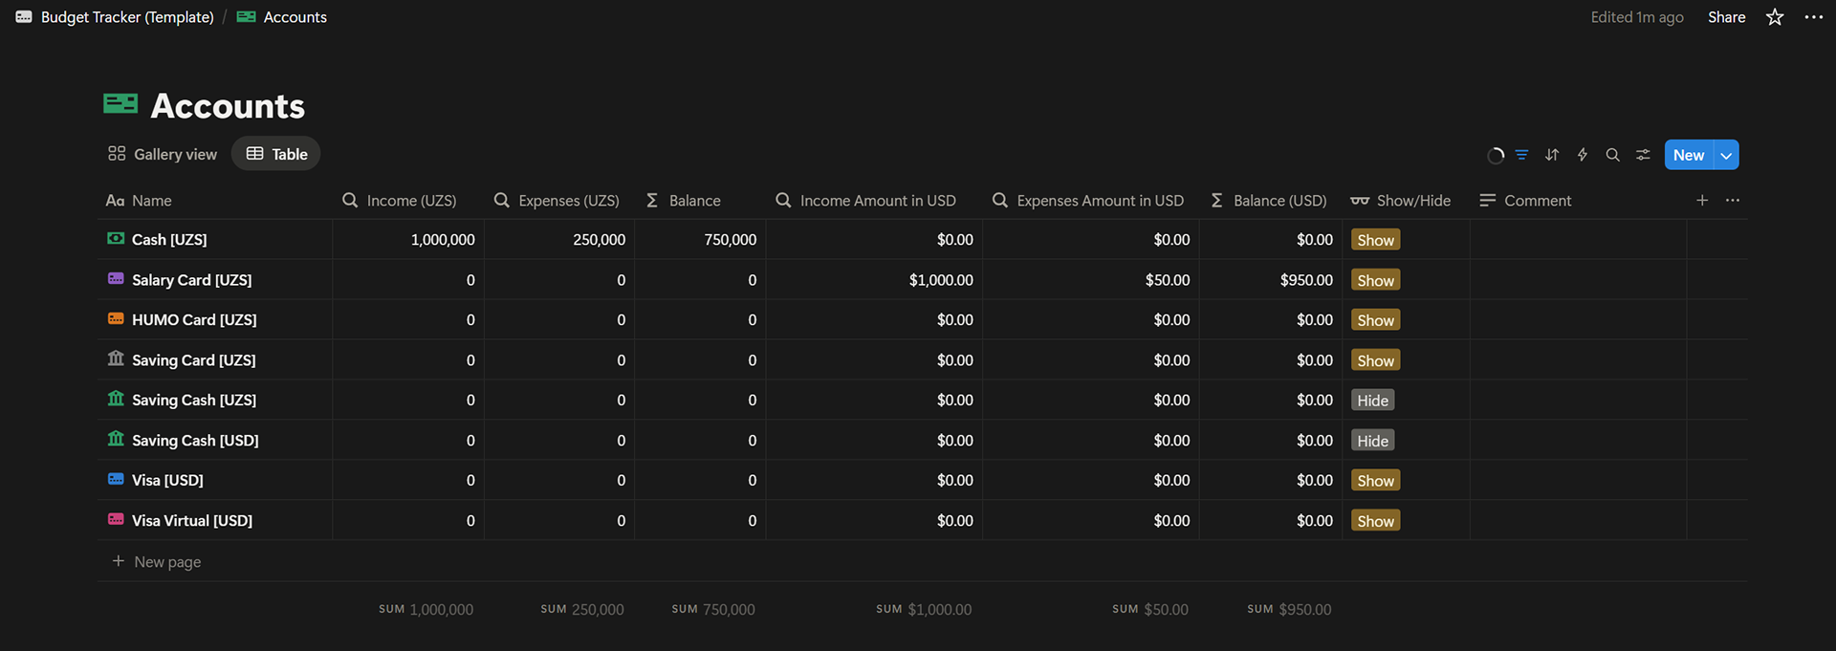Open search in the Accounts table

(1612, 155)
